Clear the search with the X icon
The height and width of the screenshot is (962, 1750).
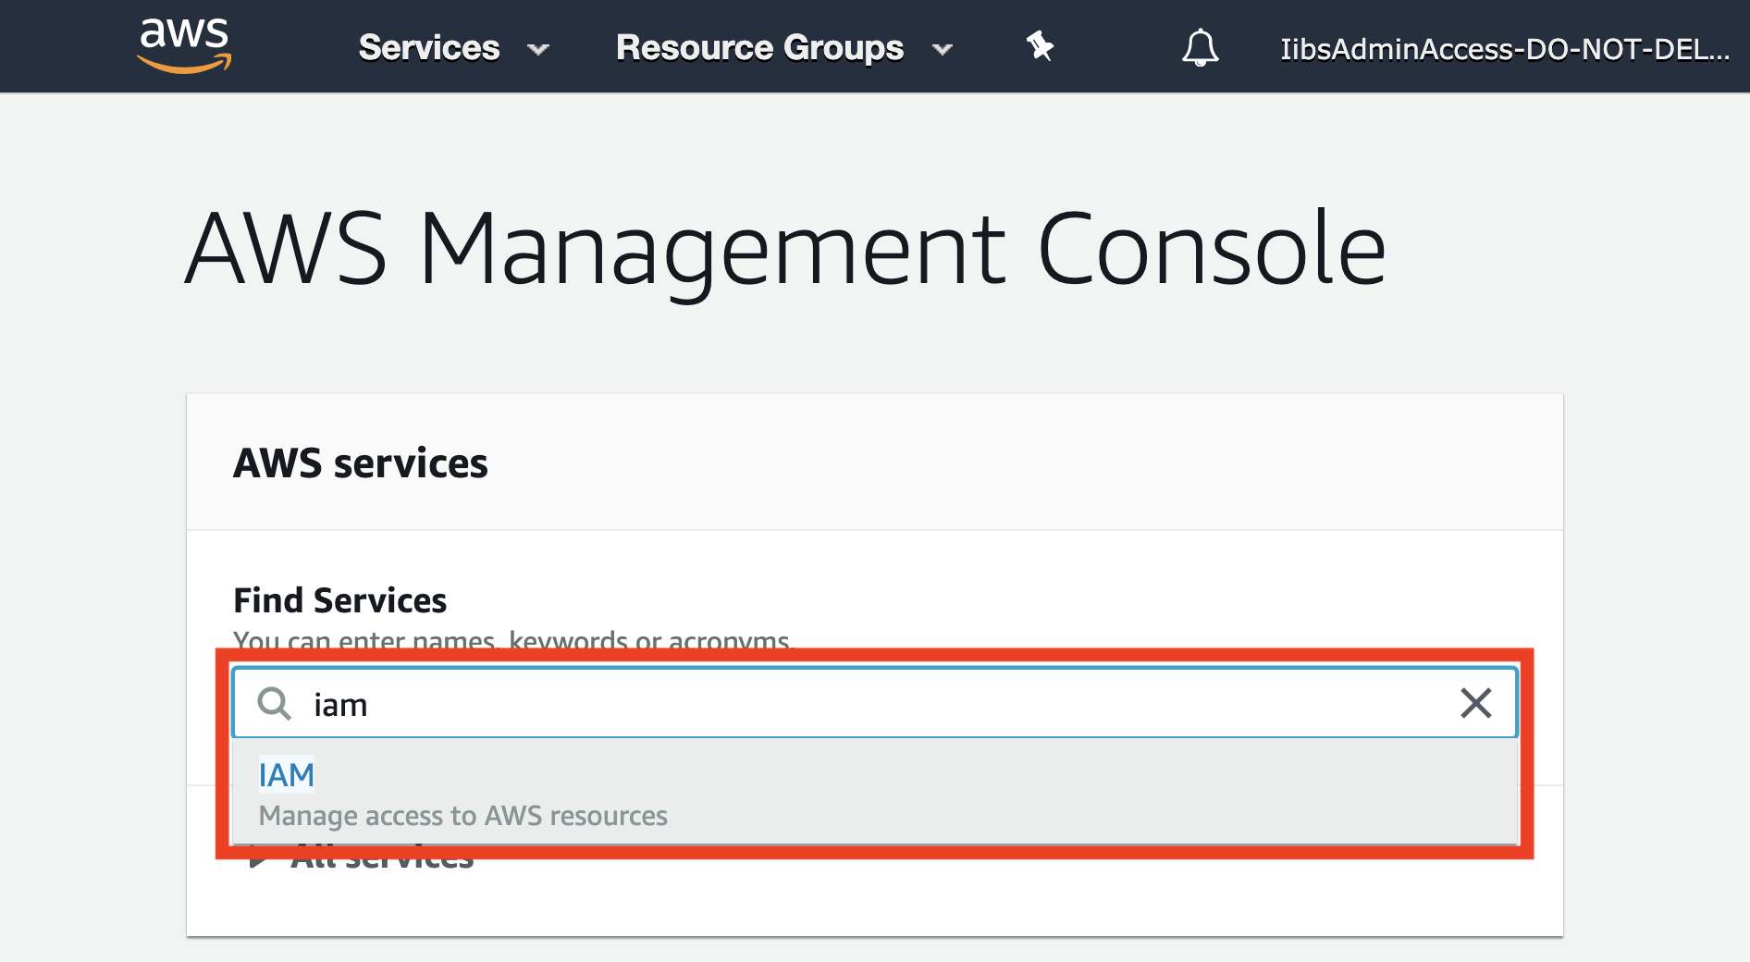tap(1475, 703)
